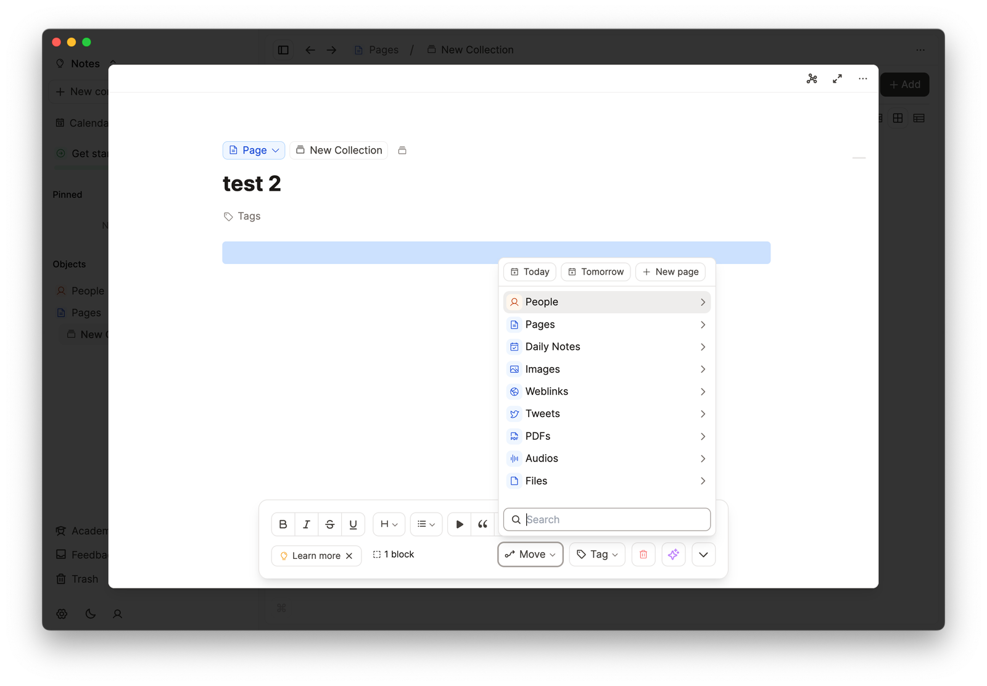987x686 pixels.
Task: Go back with the left arrow
Action: pyautogui.click(x=310, y=50)
